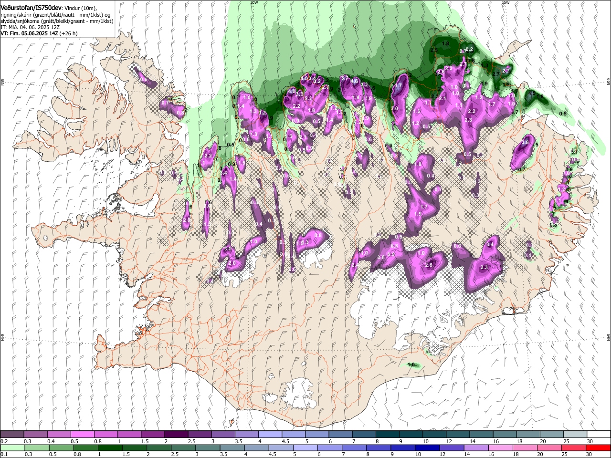This screenshot has height=458, width=611.
Task: Click the 1.0 value on the south coast
Action: pyautogui.click(x=411, y=365)
